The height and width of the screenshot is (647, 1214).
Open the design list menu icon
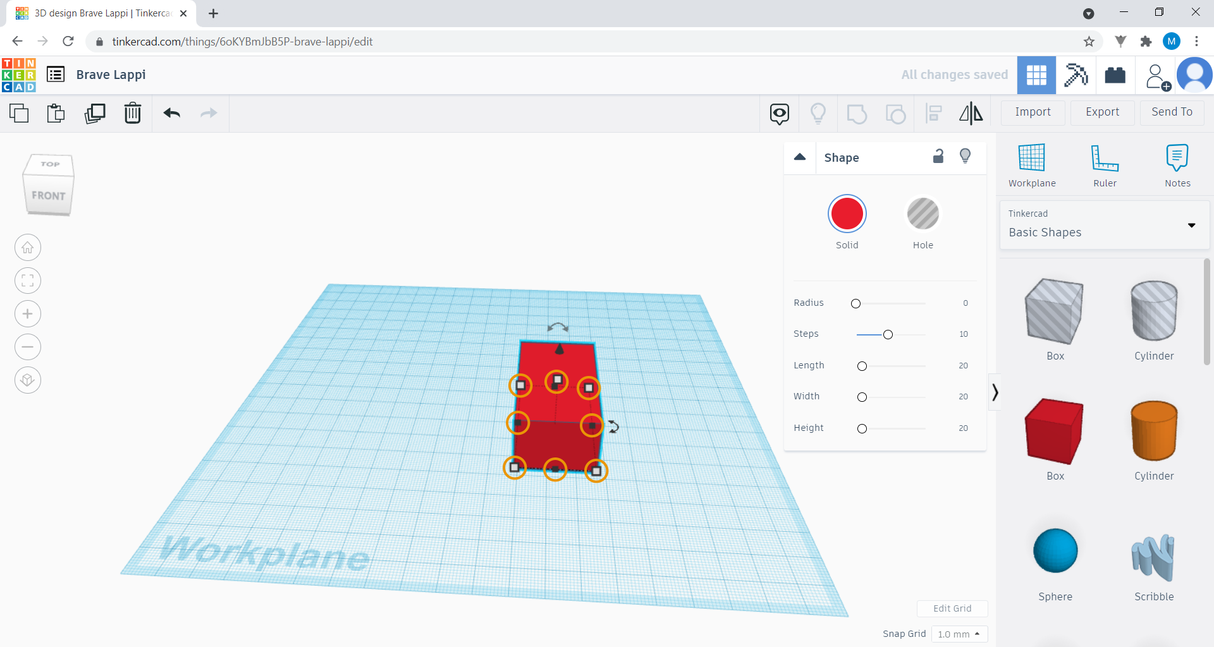click(x=56, y=75)
